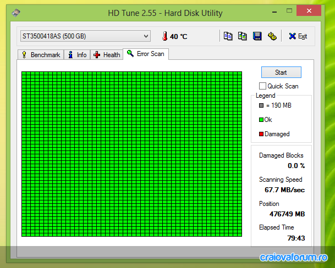The height and width of the screenshot is (268, 335).
Task: Click the Damaged Blocks label
Action: [281, 155]
